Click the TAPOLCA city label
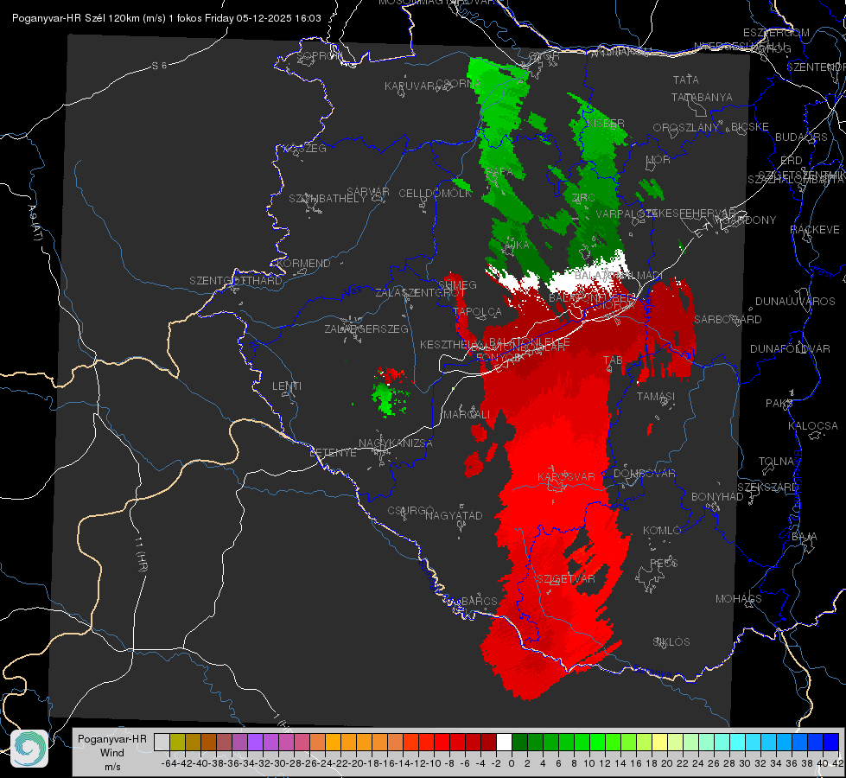Viewport: 846px width, 778px height. click(x=478, y=312)
